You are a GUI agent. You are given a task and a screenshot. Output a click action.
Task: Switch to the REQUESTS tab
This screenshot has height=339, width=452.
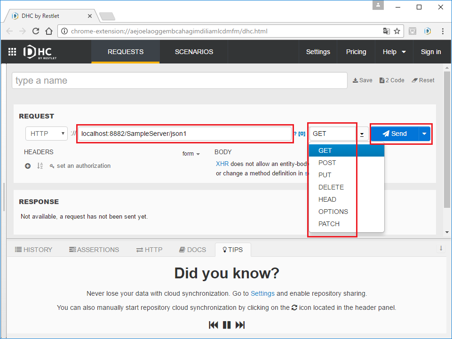pos(126,52)
